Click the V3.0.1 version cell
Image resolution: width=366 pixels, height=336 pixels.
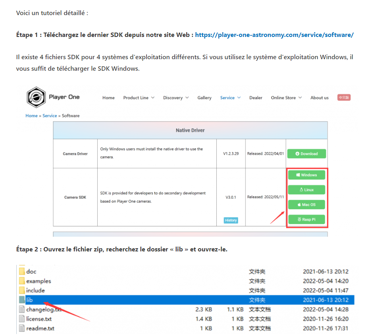231,197
